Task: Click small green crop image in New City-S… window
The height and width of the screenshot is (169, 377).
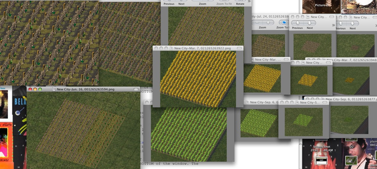Action: (303, 122)
